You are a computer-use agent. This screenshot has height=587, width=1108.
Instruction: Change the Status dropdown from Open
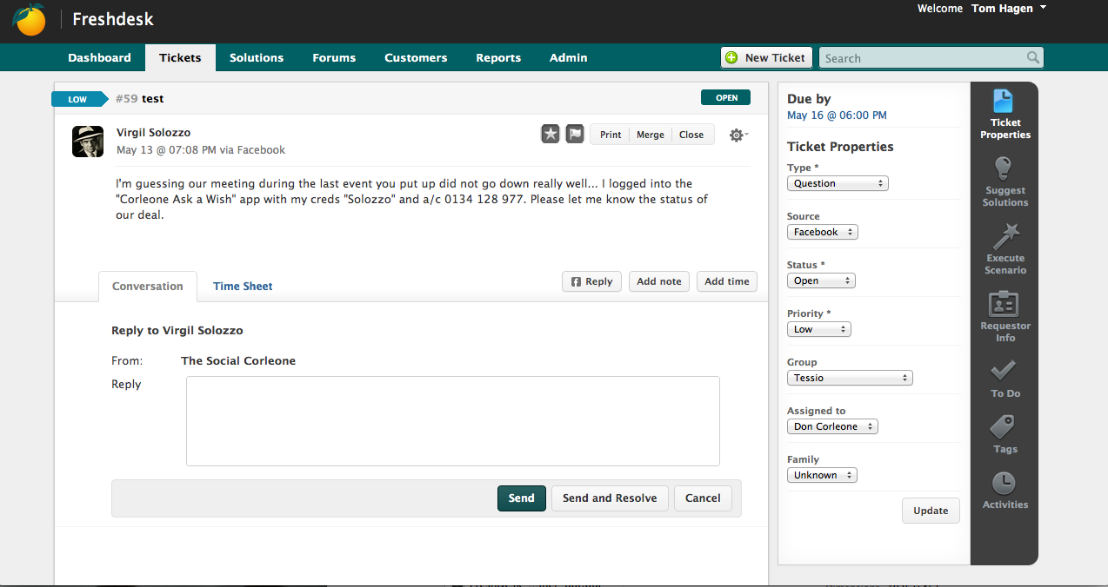pyautogui.click(x=821, y=280)
